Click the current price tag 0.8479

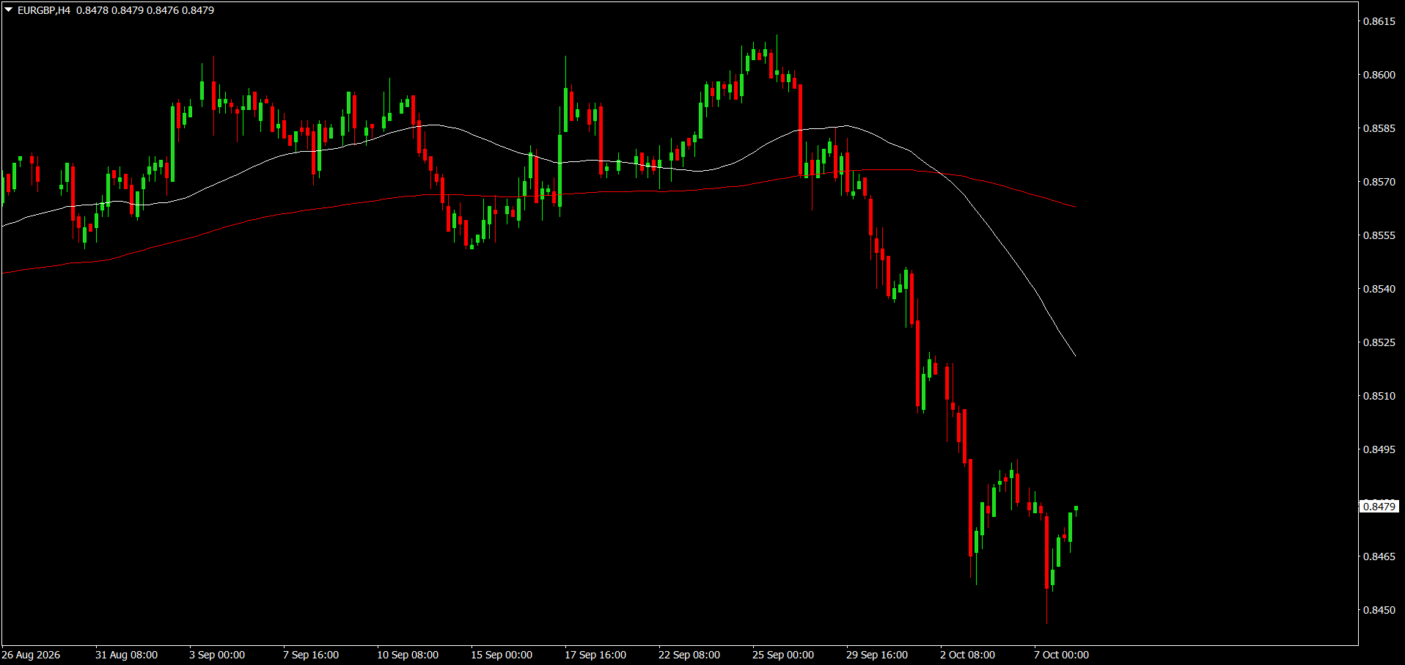1379,507
